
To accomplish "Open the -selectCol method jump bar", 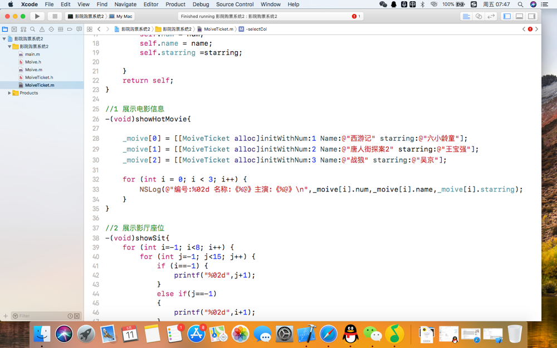I will [x=253, y=29].
